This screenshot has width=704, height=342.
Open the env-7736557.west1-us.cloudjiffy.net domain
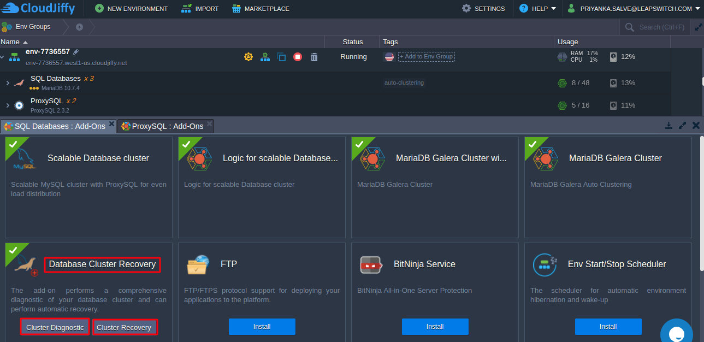point(76,63)
